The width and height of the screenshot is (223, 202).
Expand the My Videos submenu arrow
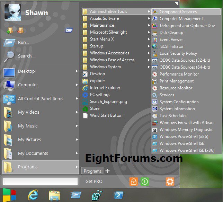77,112
